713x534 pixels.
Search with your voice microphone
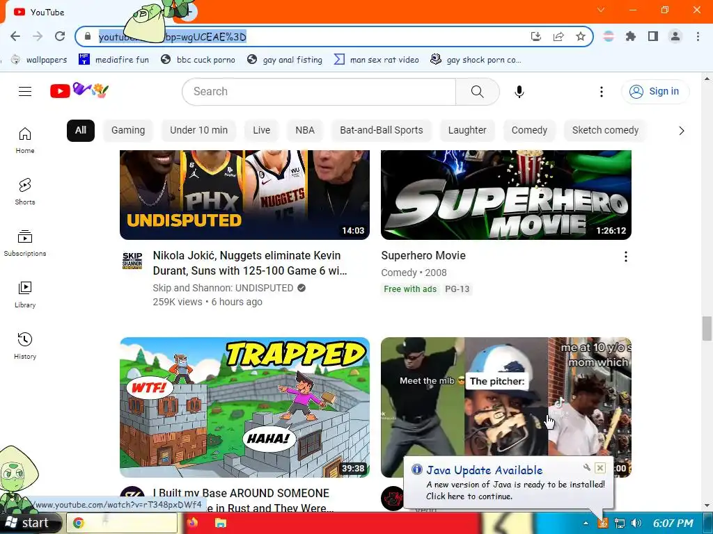pyautogui.click(x=519, y=92)
